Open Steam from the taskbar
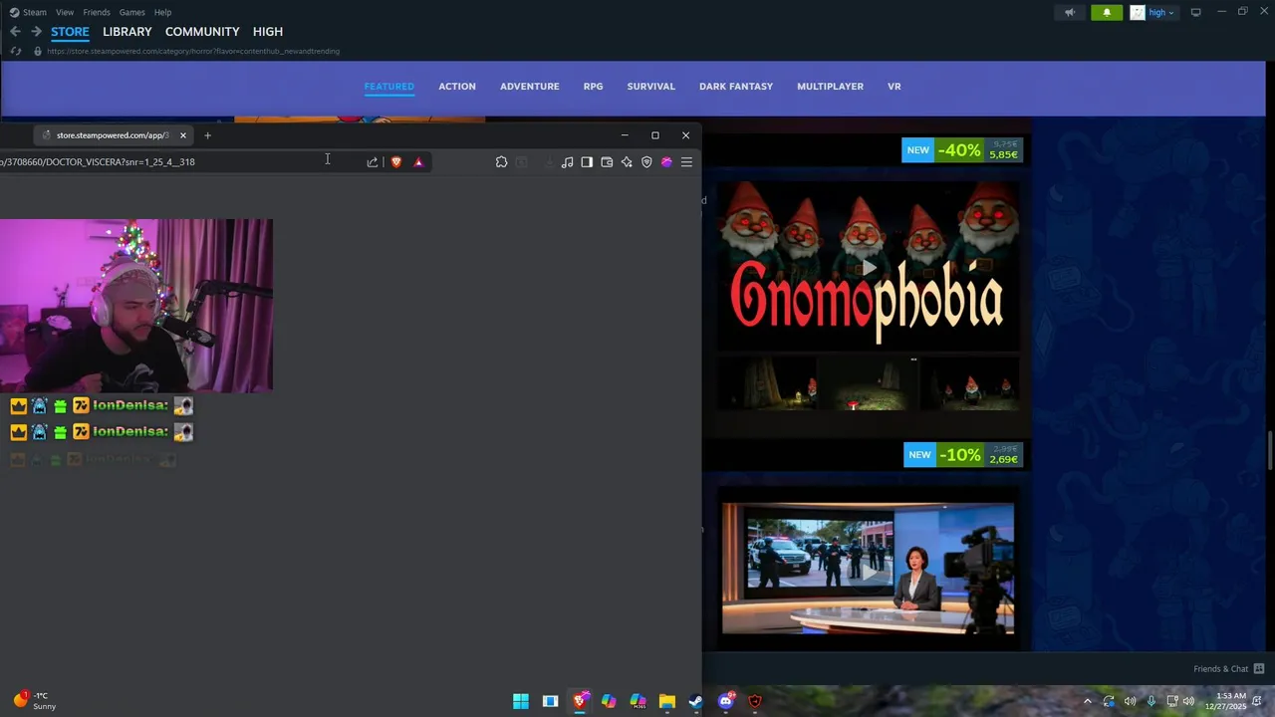Screen dimensions: 1275x717 click(x=696, y=701)
